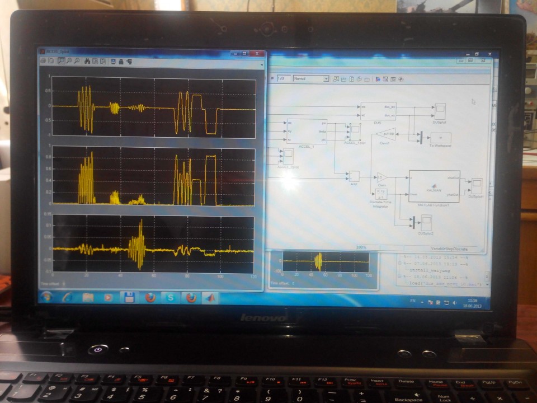Select Zoom Y-axis tool in scope
Viewport: 537px width, 403px height.
pyautogui.click(x=77, y=61)
